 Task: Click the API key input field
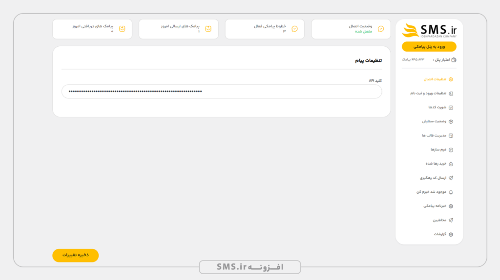(x=222, y=92)
